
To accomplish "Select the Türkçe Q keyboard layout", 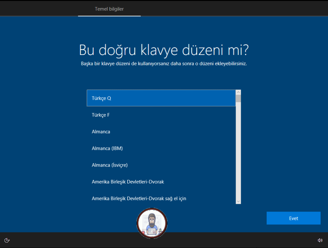I will pos(161,98).
